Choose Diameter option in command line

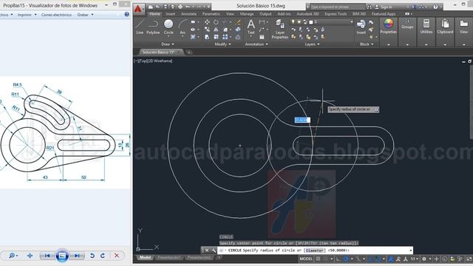point(314,250)
